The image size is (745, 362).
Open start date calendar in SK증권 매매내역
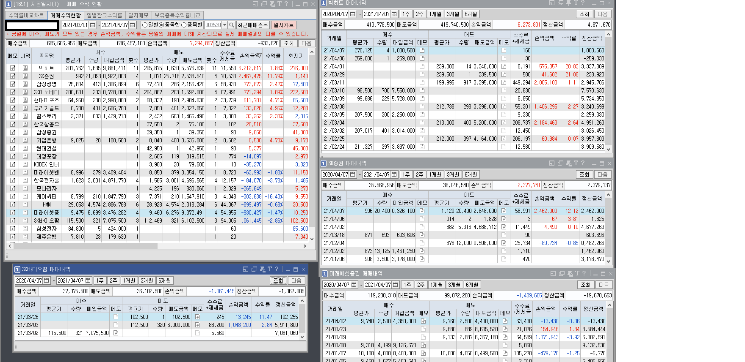coord(353,174)
